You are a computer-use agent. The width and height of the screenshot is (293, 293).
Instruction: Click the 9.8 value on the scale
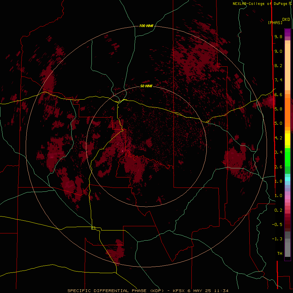coord(278,36)
